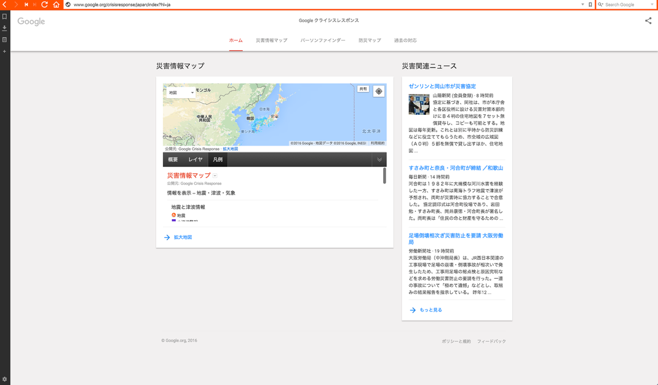Screen dimensions: 658x385
Task: Open site info globe icon in address bar
Action: [x=68, y=5]
